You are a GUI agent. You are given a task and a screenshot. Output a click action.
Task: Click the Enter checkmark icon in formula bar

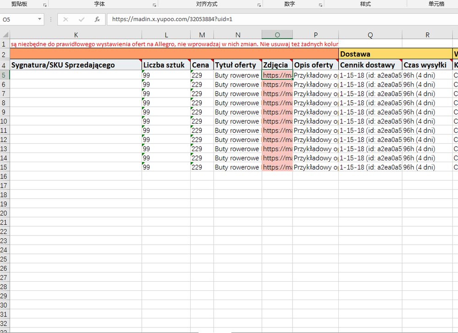pos(82,20)
